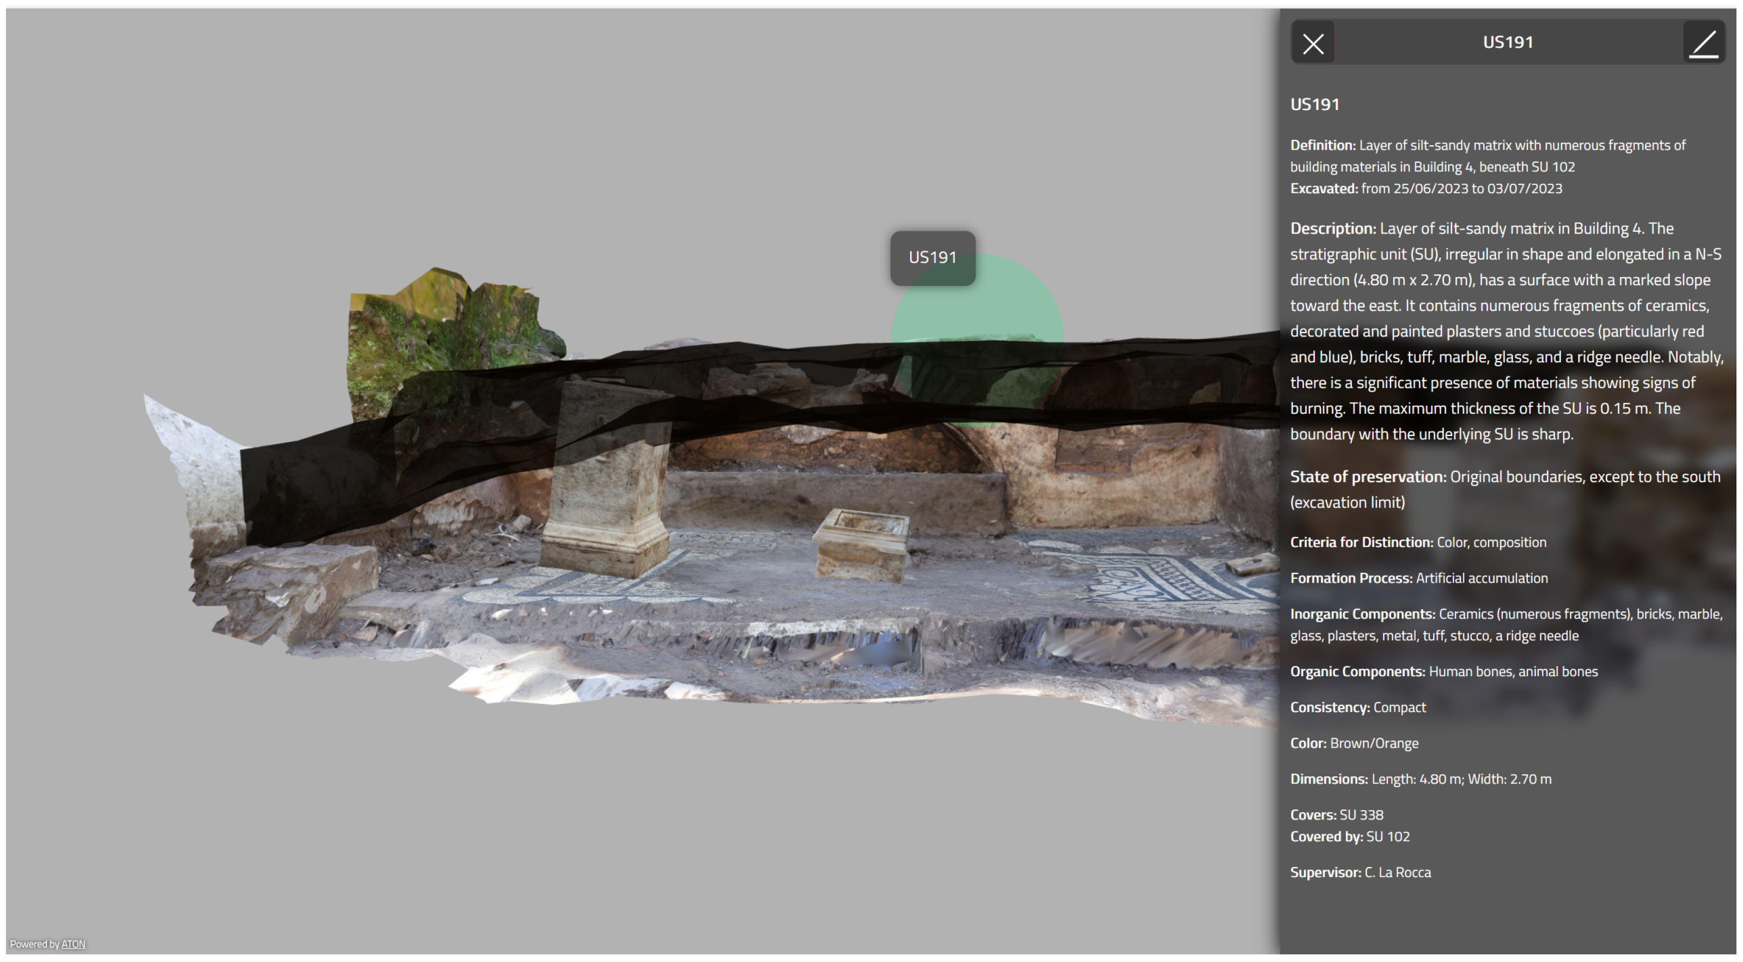The width and height of the screenshot is (1743, 962).
Task: Click the Covers SU 338 entry
Action: [1336, 815]
